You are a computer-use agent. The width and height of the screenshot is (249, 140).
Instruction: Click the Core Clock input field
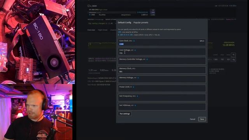[162, 42]
